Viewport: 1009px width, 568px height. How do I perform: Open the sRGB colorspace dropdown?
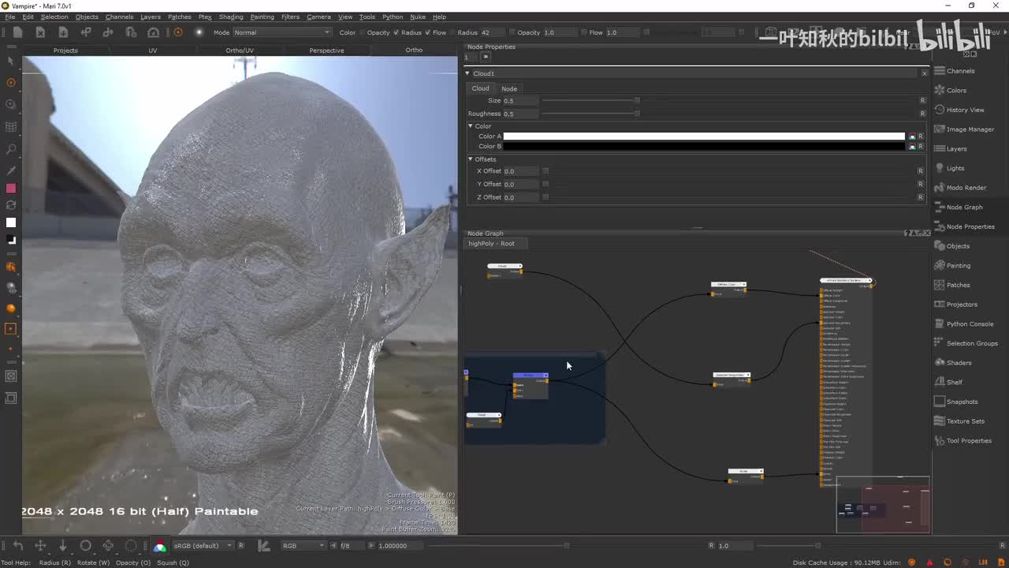click(203, 546)
